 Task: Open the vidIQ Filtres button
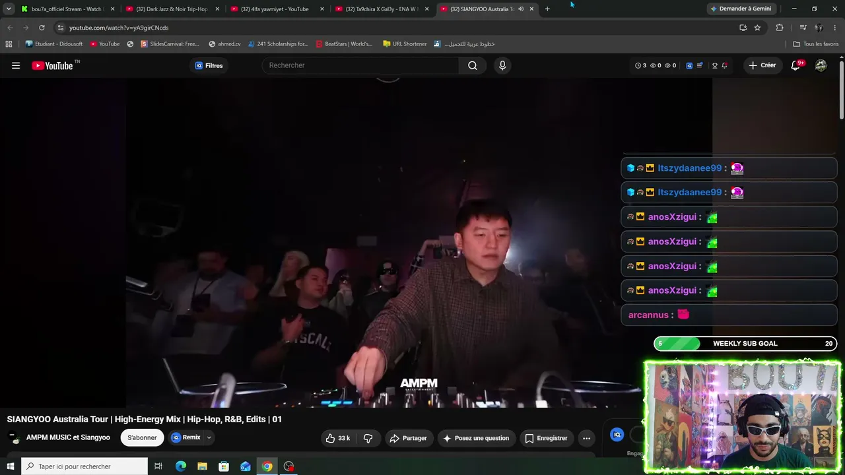click(209, 65)
